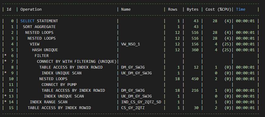Click the asterisk beside Id 6
This screenshot has height=117, width=265.
coord(5,56)
